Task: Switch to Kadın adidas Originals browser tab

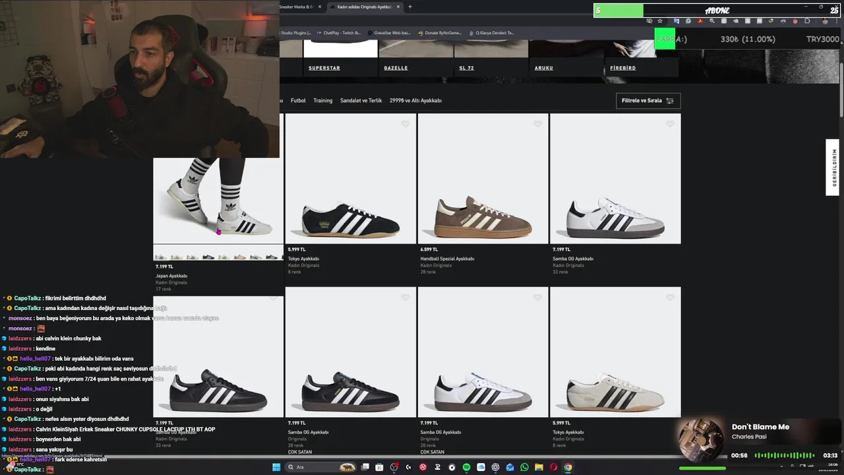Action: click(364, 7)
